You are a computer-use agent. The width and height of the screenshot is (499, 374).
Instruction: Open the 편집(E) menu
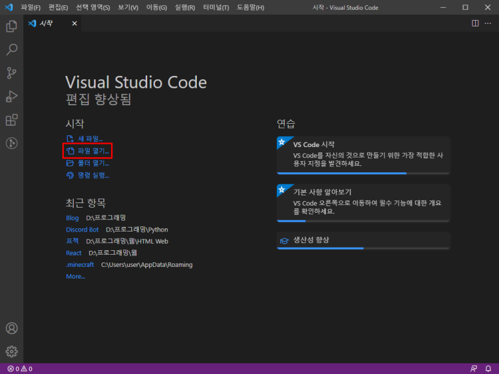(58, 7)
